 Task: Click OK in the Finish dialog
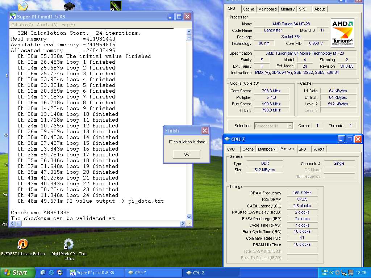[x=187, y=154]
